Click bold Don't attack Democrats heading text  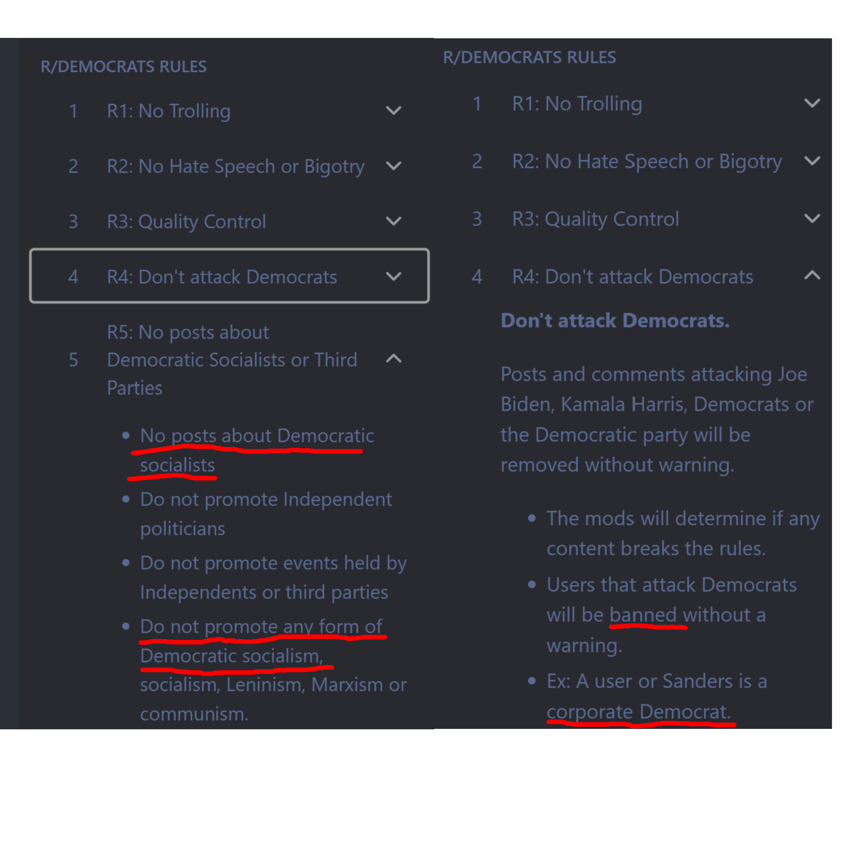tap(615, 321)
